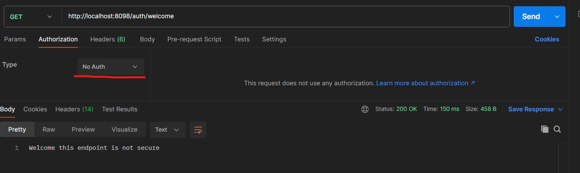Expand the Send button arrow menu
Viewport: 580px width, 173px height.
(556, 17)
